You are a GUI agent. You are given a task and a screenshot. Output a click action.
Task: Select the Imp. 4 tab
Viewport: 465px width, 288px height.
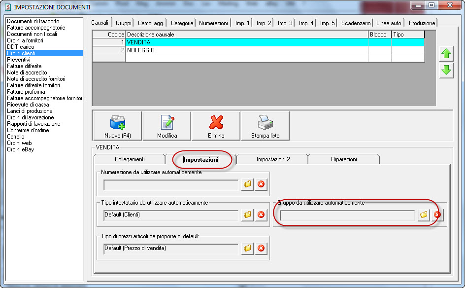(x=306, y=23)
